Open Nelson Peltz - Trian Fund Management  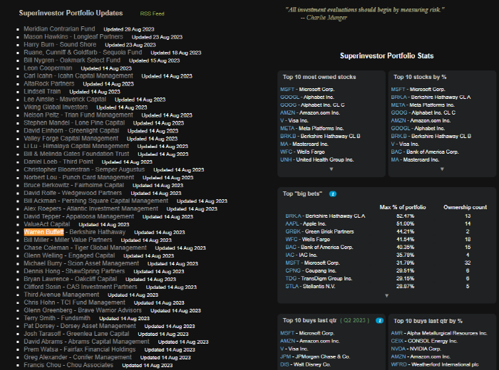tap(78, 115)
